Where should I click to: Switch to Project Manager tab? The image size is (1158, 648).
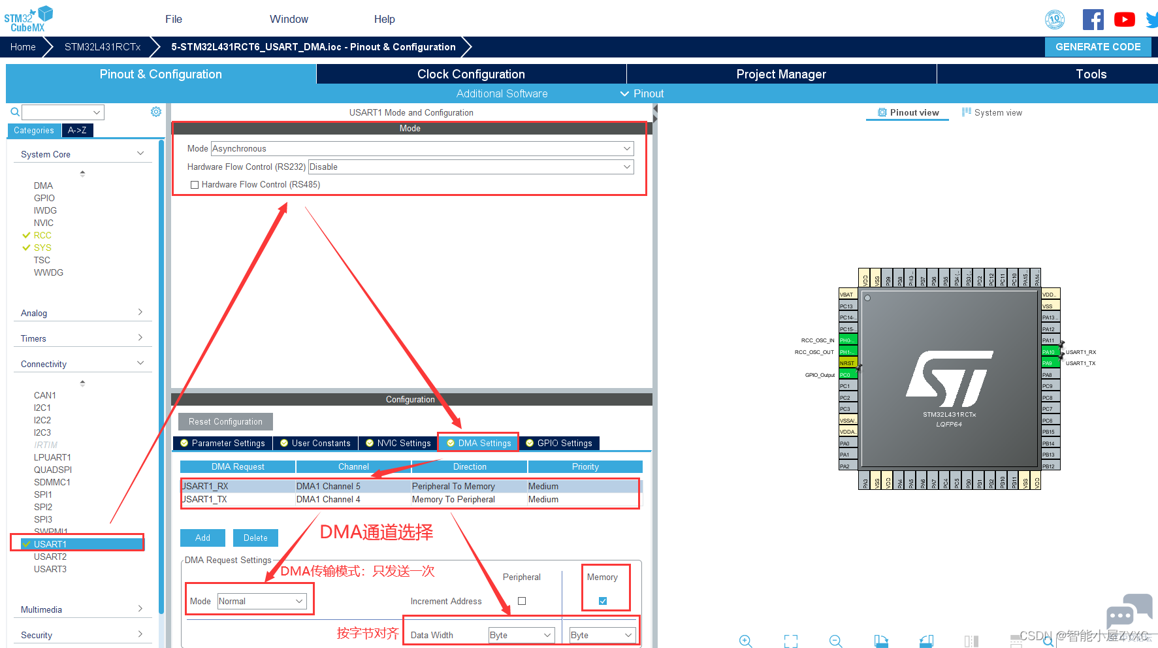(782, 74)
